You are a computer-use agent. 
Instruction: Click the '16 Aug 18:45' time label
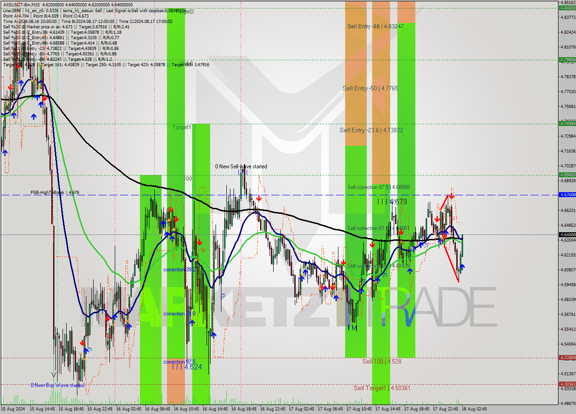tap(243, 409)
